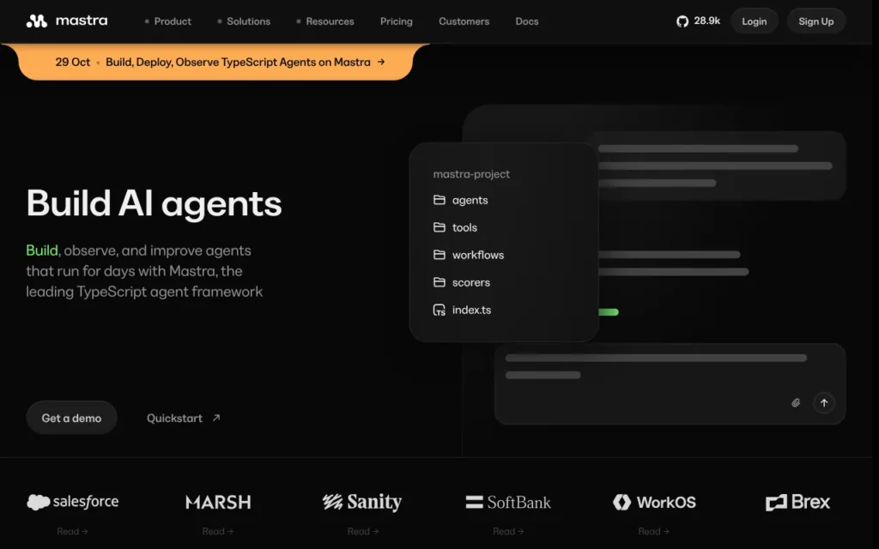Open the Customers page
The width and height of the screenshot is (879, 549).
464,21
